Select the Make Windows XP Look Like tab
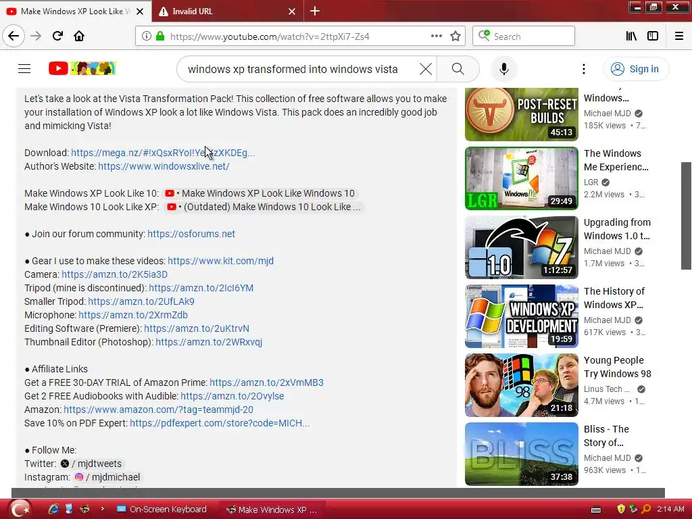 coord(75,11)
